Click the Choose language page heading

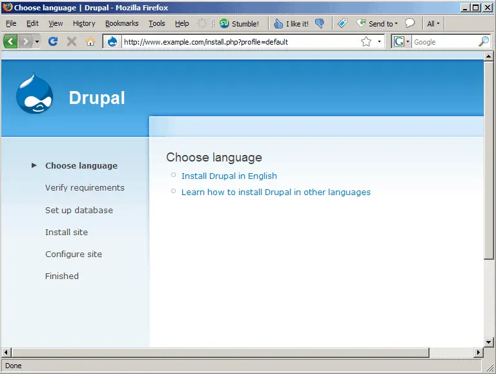click(x=214, y=157)
